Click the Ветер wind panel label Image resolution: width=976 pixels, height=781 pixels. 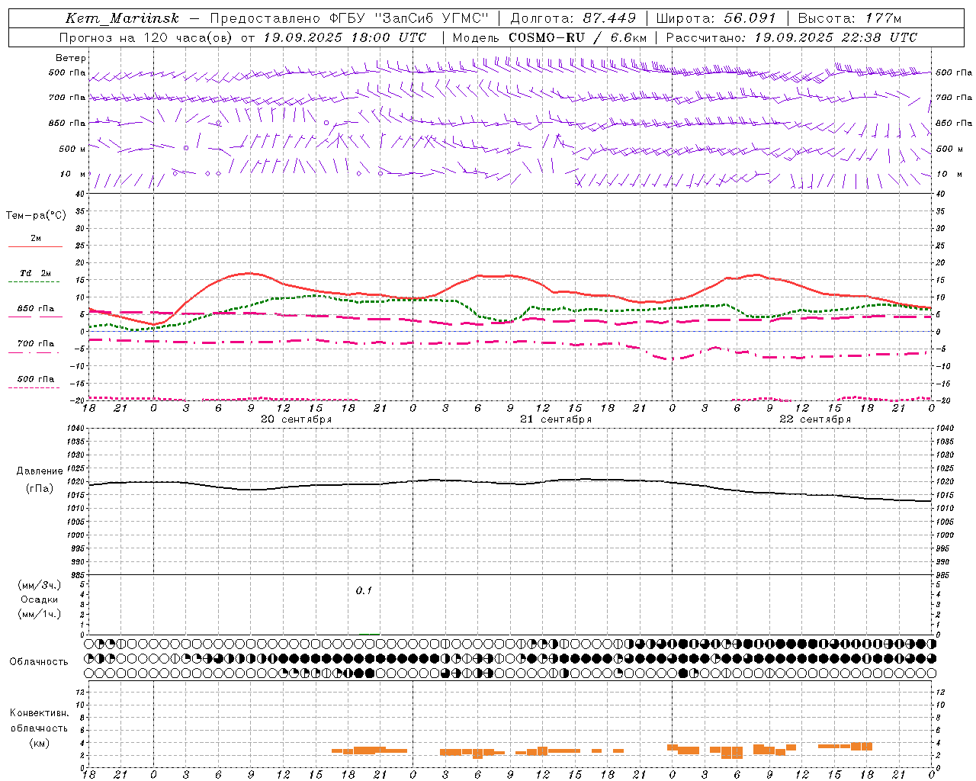tap(71, 58)
